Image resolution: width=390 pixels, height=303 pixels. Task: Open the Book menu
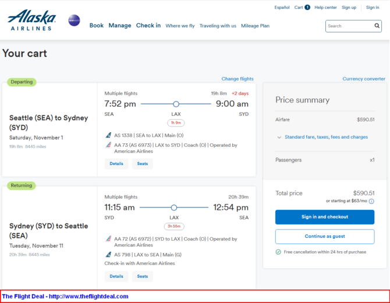[97, 26]
